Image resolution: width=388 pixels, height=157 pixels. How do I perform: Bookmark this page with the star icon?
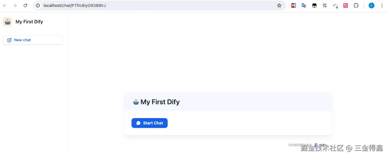pyautogui.click(x=279, y=5)
